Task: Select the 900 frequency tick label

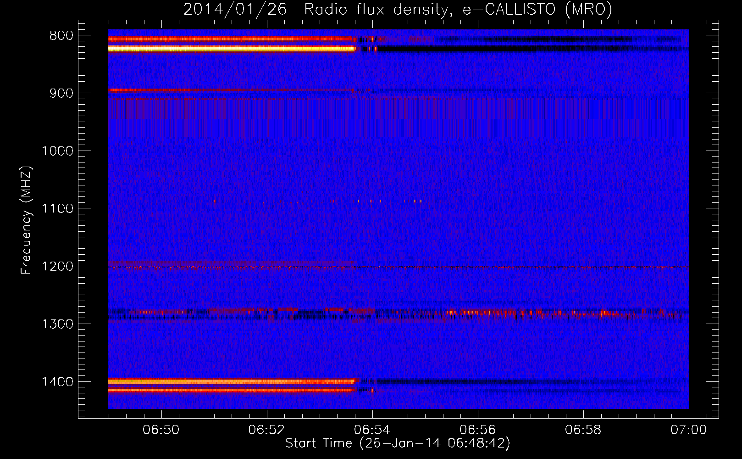Action: click(x=61, y=94)
